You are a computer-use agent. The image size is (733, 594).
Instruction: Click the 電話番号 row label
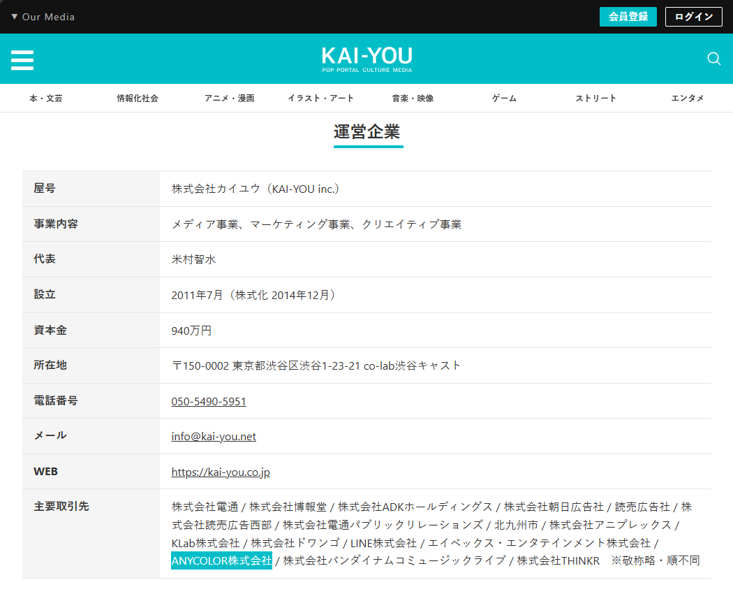click(56, 400)
